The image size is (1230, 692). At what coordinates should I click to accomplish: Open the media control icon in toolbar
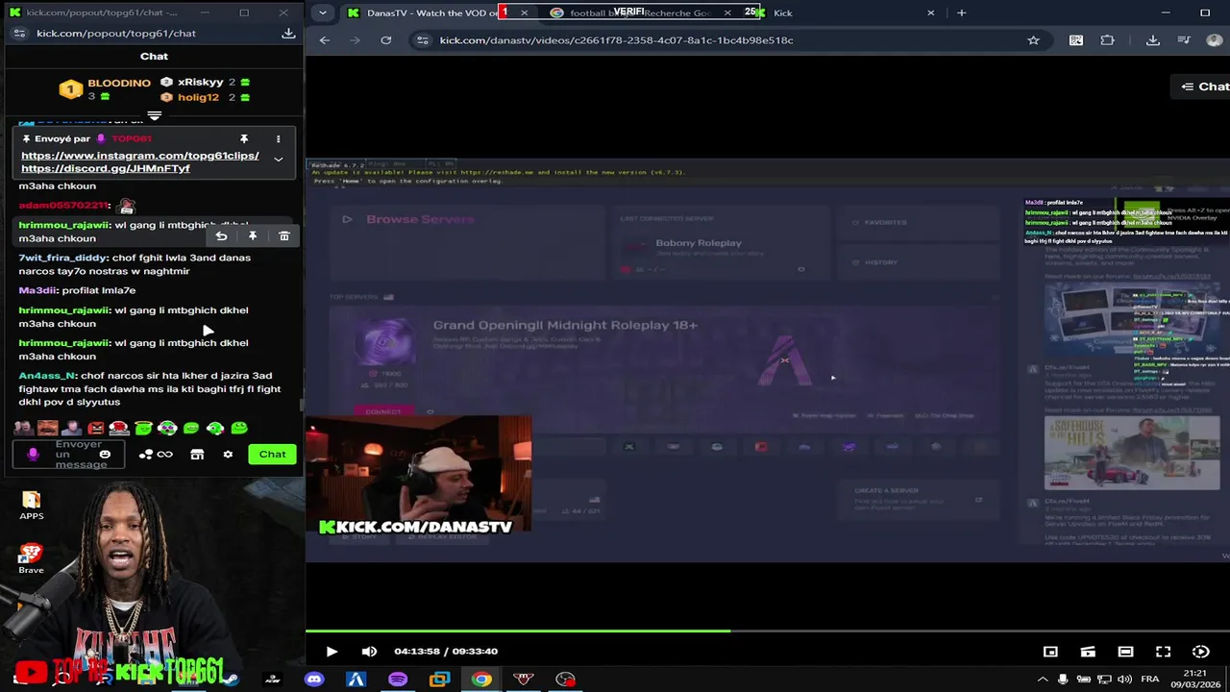coord(1184,40)
